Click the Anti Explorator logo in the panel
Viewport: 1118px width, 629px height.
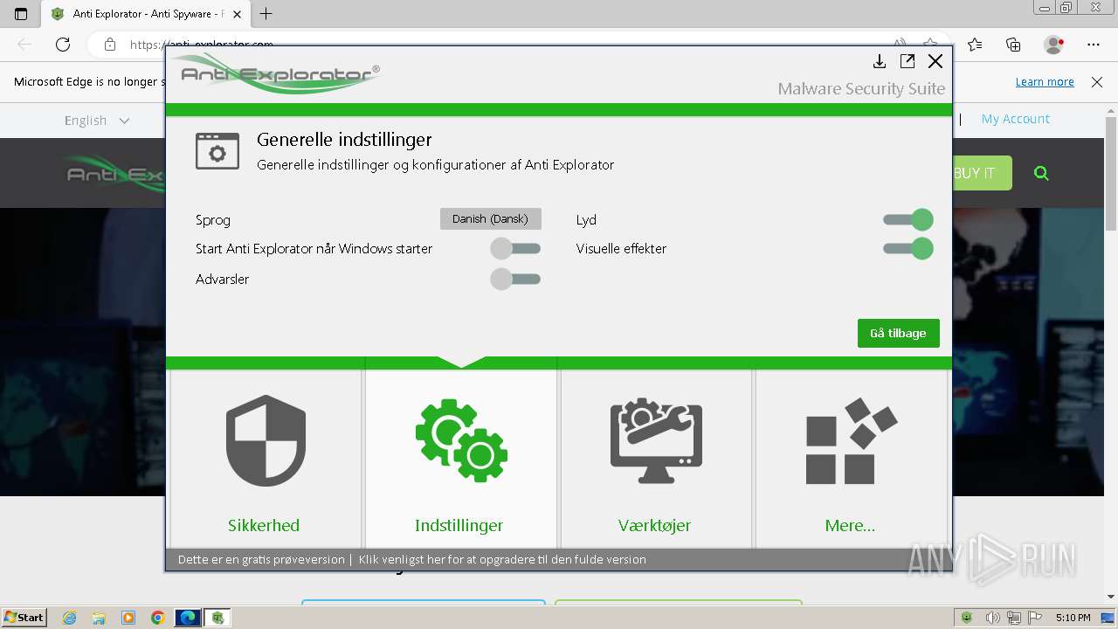275,74
